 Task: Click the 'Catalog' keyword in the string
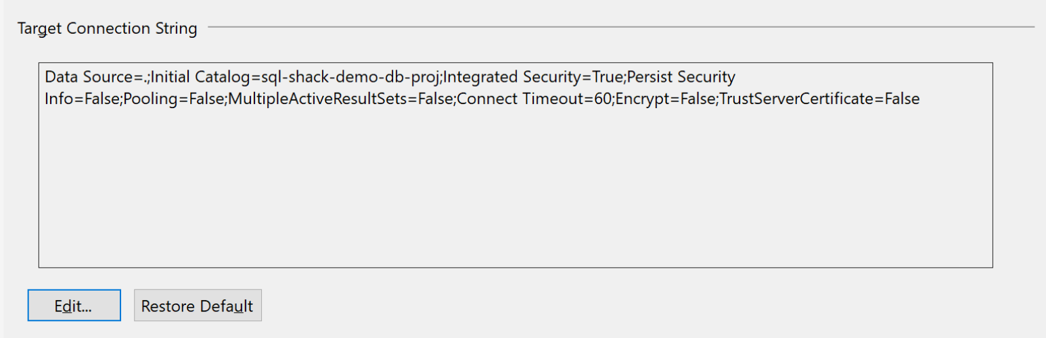click(x=223, y=76)
